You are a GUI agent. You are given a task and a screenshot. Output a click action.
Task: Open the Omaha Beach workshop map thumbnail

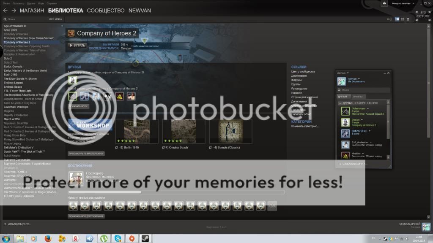(184, 132)
